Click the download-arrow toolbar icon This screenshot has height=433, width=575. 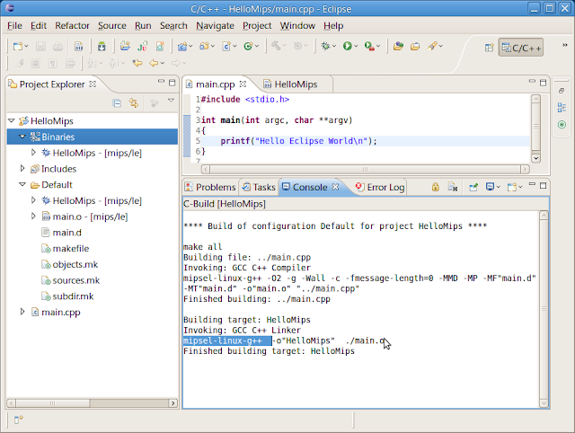coord(102,46)
